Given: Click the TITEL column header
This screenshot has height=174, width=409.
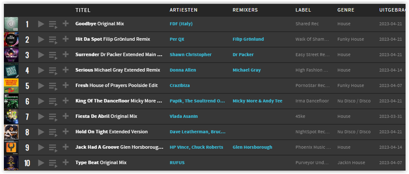Looking at the screenshot, I should 83,10.
